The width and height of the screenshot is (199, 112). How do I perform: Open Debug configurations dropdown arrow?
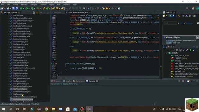pyautogui.click(x=24, y=8)
